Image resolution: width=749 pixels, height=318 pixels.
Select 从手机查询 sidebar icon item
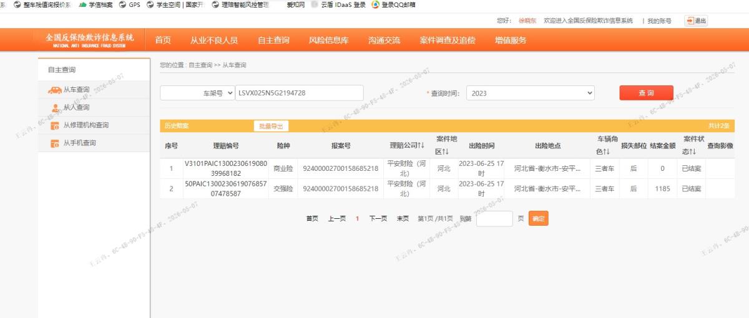tap(55, 143)
